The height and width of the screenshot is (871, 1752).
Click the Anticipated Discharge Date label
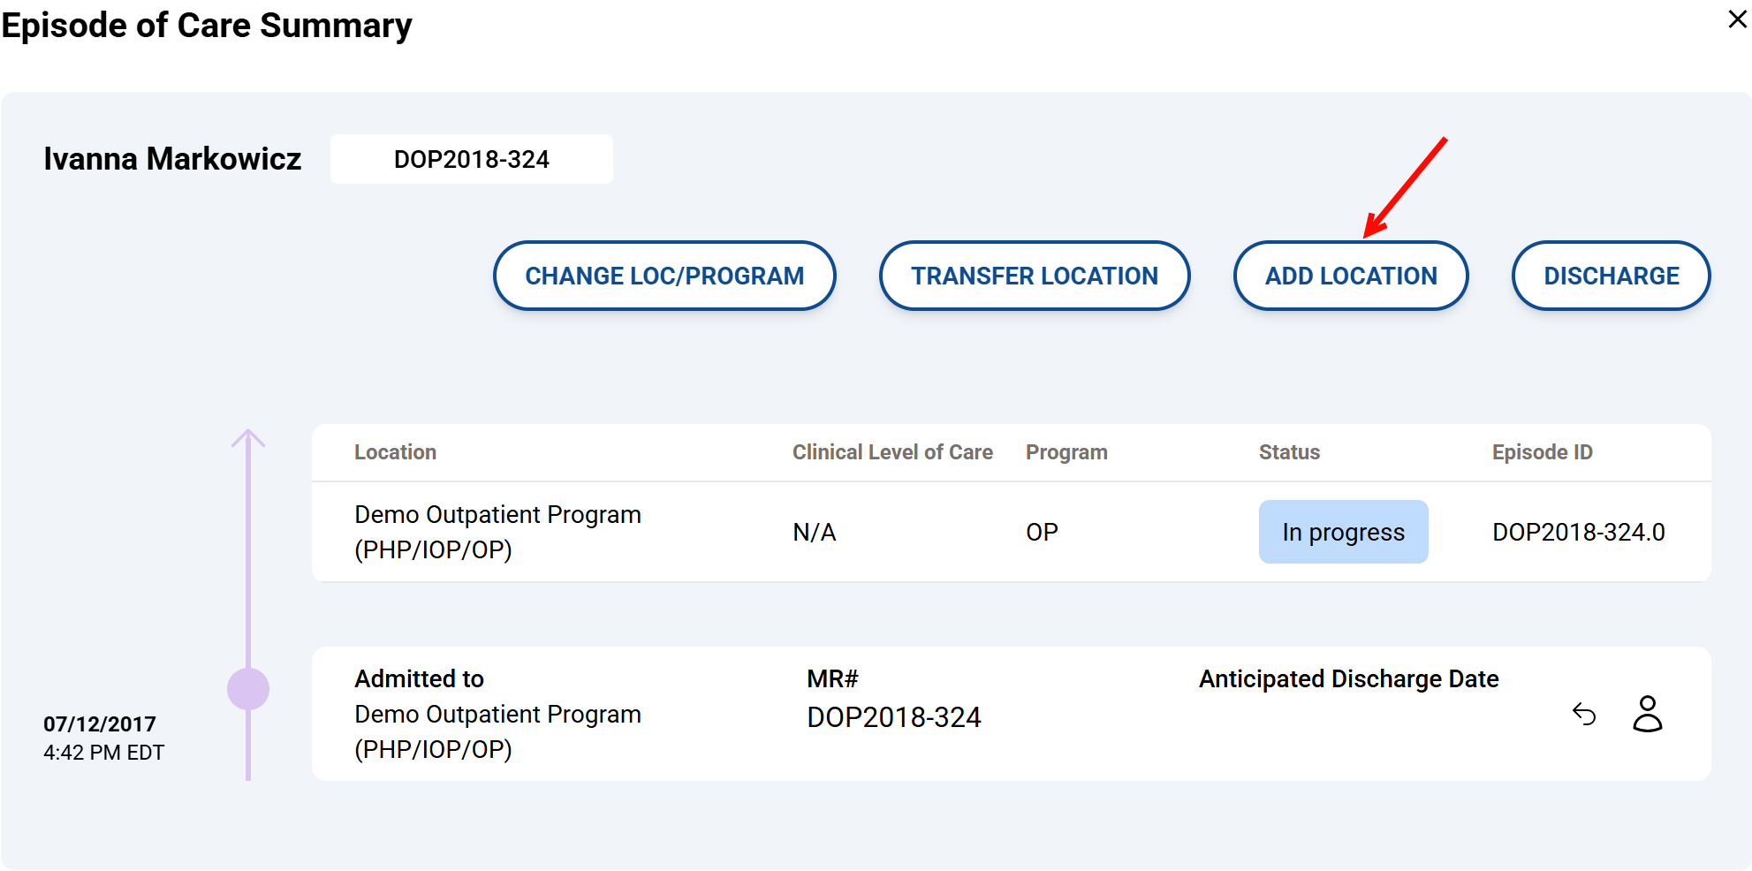[1348, 678]
